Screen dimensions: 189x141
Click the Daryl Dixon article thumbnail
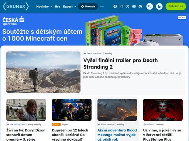(x=26, y=110)
